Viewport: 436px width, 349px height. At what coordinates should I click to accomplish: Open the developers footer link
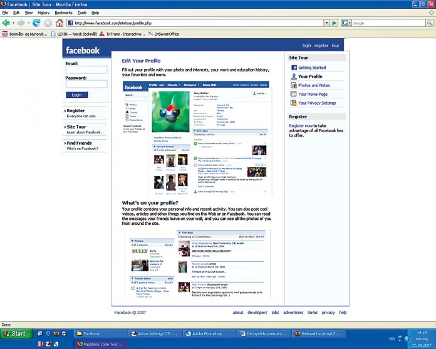257,312
